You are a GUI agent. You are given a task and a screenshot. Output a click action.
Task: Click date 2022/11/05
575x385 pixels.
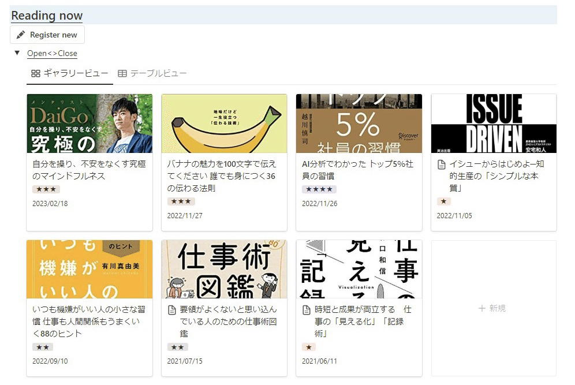[x=454, y=216]
